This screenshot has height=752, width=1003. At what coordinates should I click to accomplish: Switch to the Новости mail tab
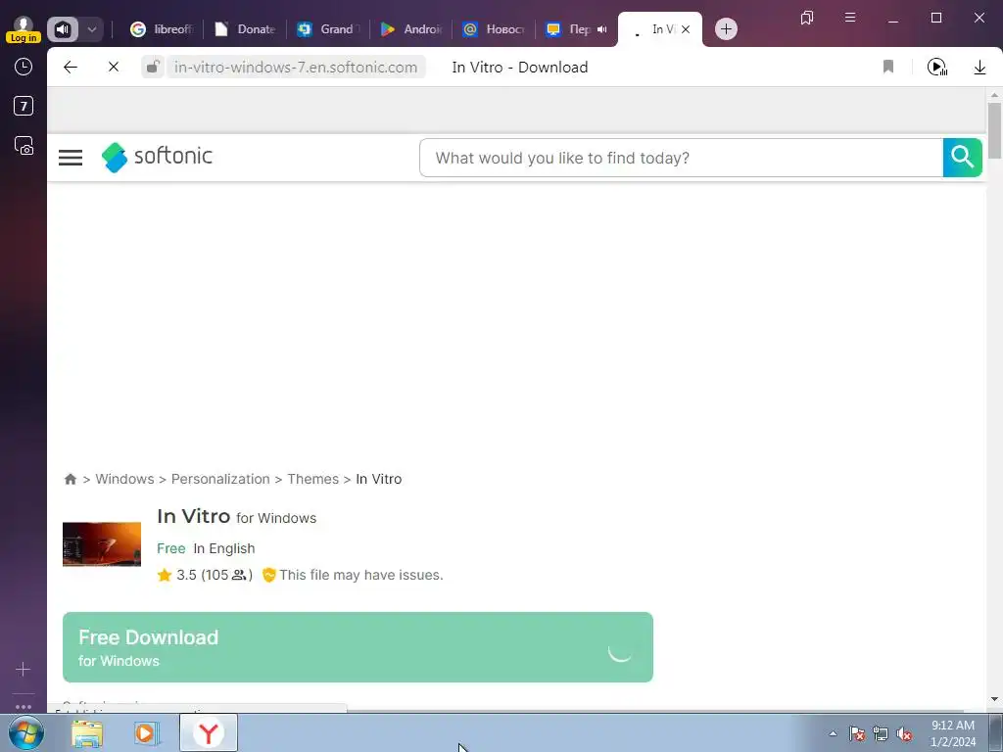point(494,28)
